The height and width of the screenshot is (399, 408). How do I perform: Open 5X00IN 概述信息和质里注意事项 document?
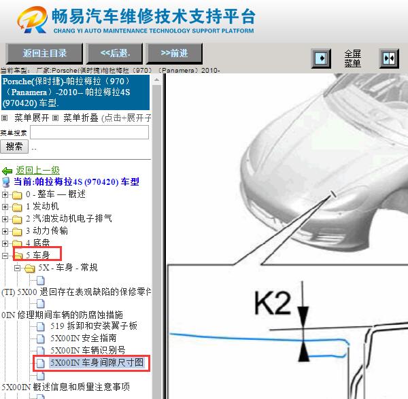[x=65, y=387]
